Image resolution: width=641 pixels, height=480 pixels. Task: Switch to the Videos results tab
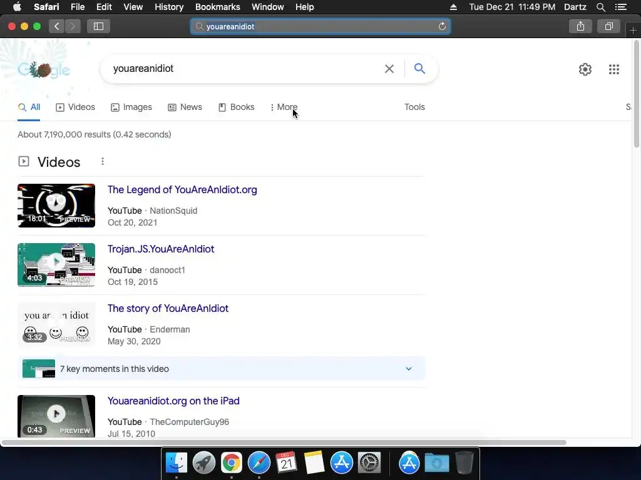pos(75,107)
